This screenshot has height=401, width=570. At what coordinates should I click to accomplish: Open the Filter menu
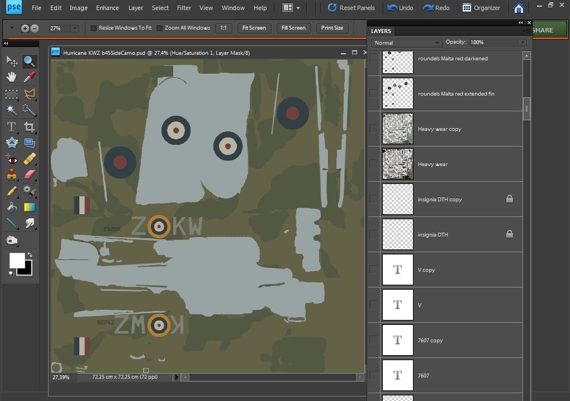click(184, 8)
